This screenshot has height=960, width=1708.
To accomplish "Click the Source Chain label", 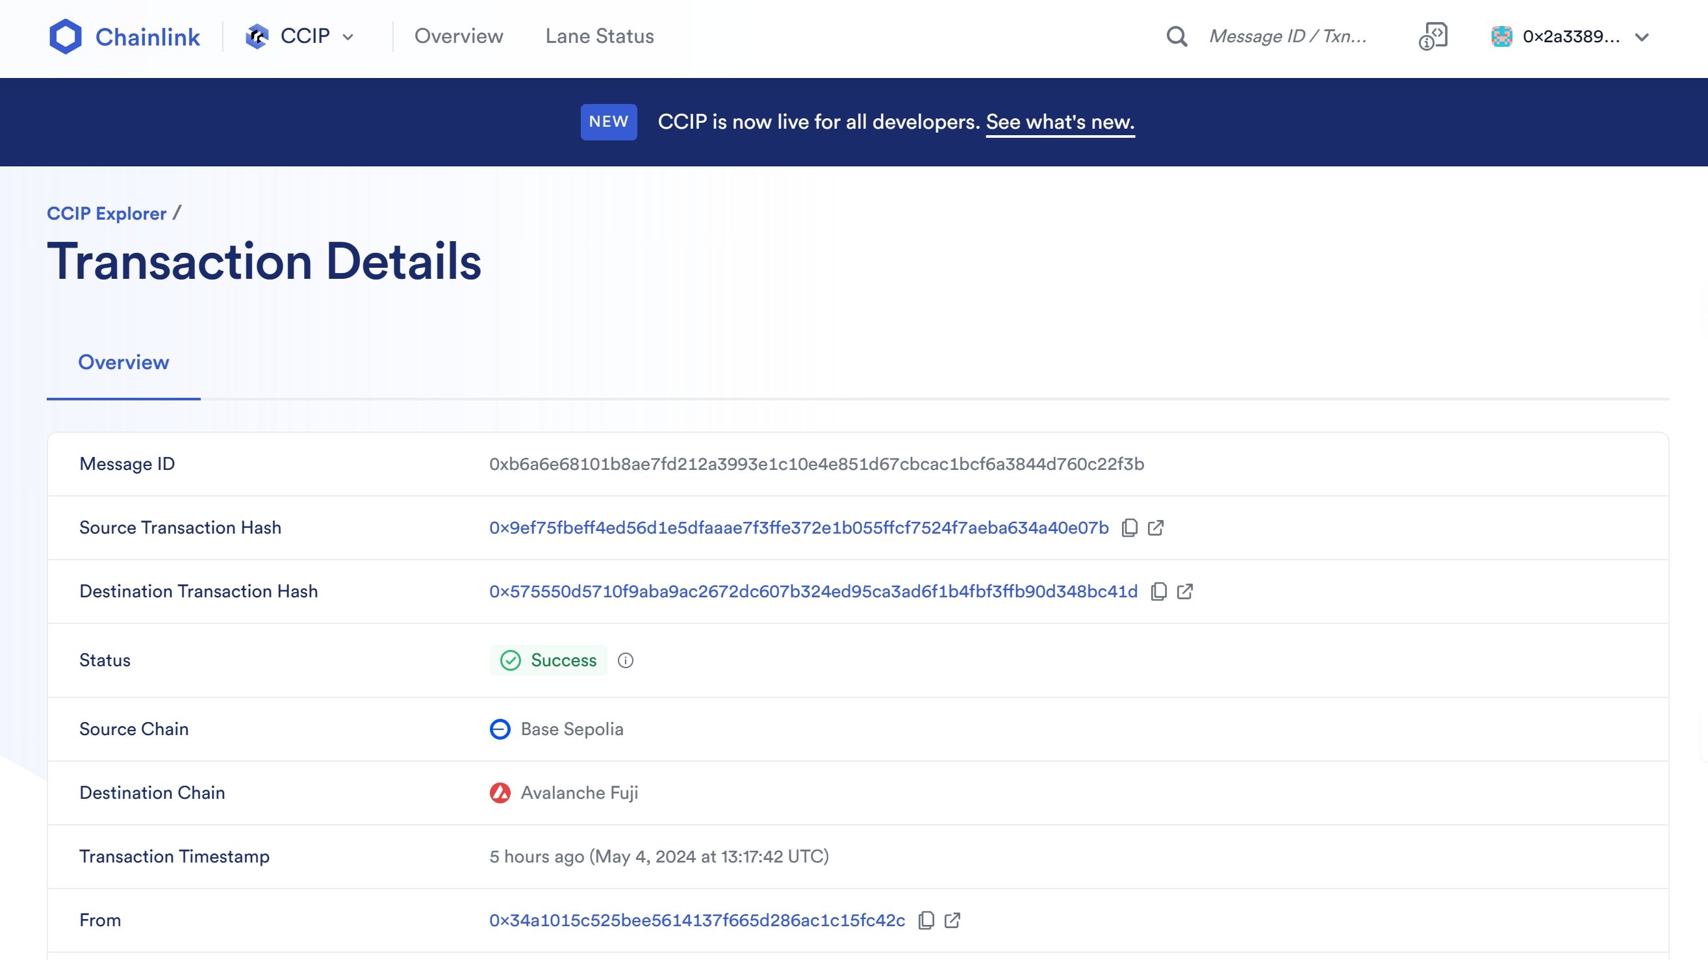I will 134,730.
